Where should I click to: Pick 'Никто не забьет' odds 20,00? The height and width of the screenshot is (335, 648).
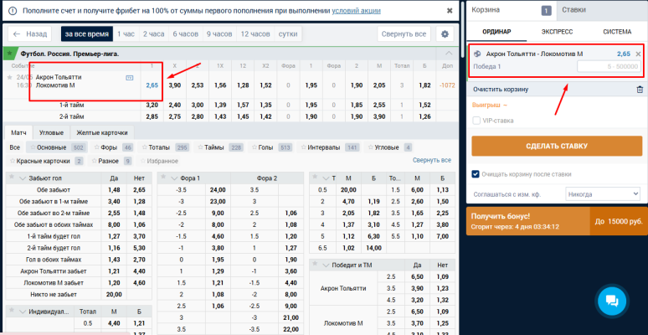(x=114, y=295)
